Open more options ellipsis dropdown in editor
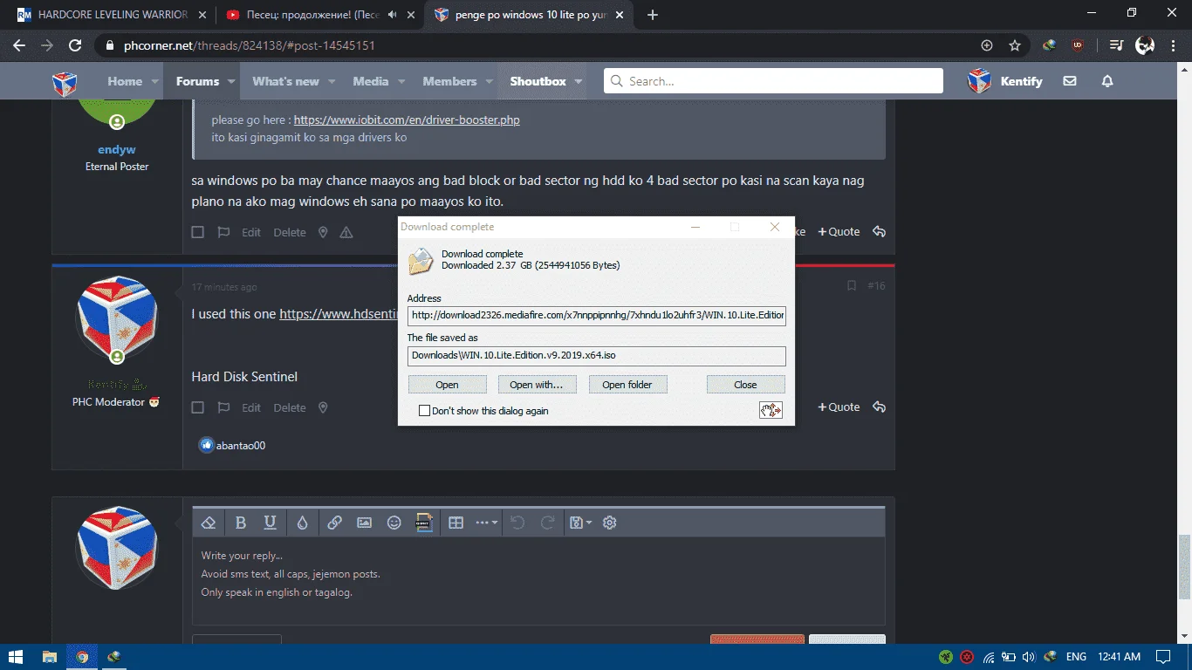This screenshot has height=670, width=1192. (x=486, y=523)
